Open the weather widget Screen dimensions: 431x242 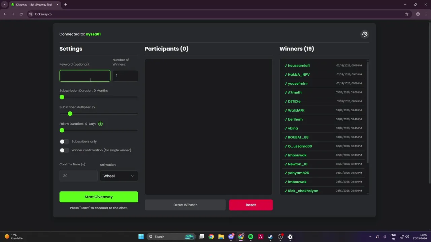(13, 237)
